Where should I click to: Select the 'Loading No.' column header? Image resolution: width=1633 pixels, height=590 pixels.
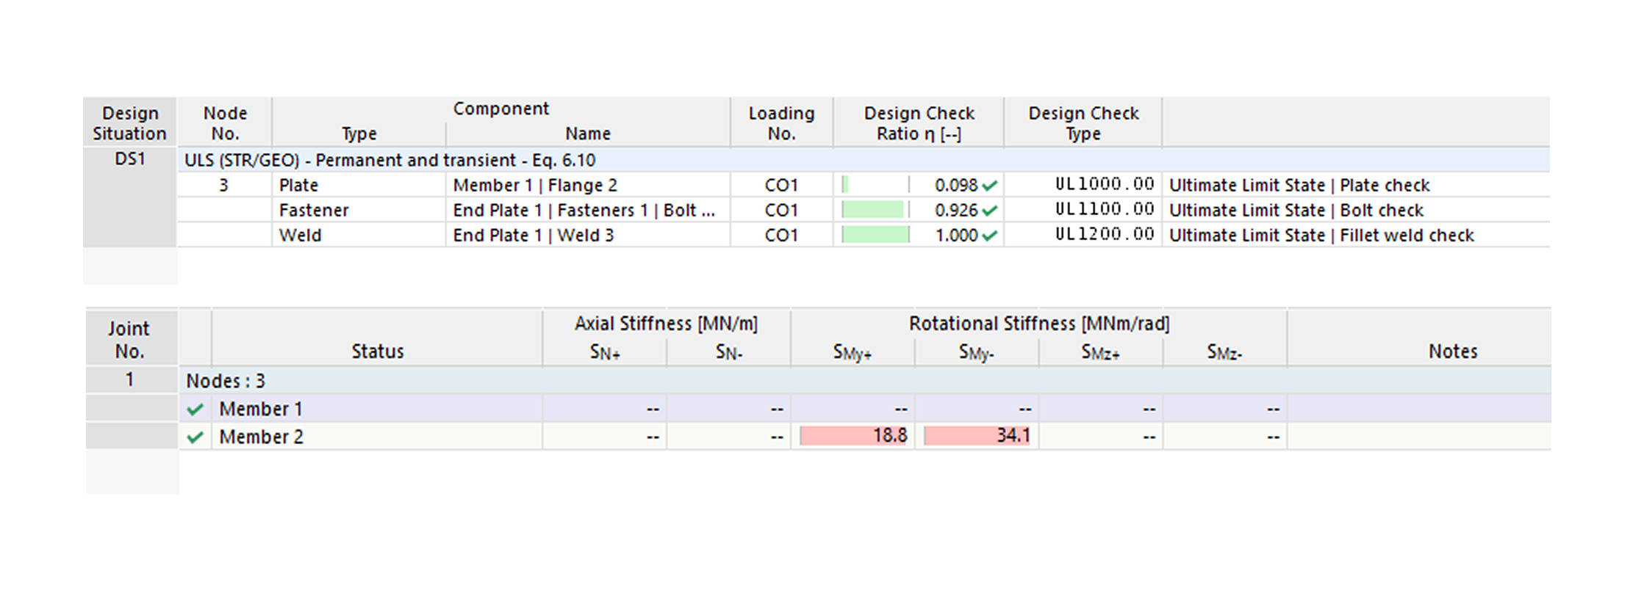pyautogui.click(x=781, y=123)
